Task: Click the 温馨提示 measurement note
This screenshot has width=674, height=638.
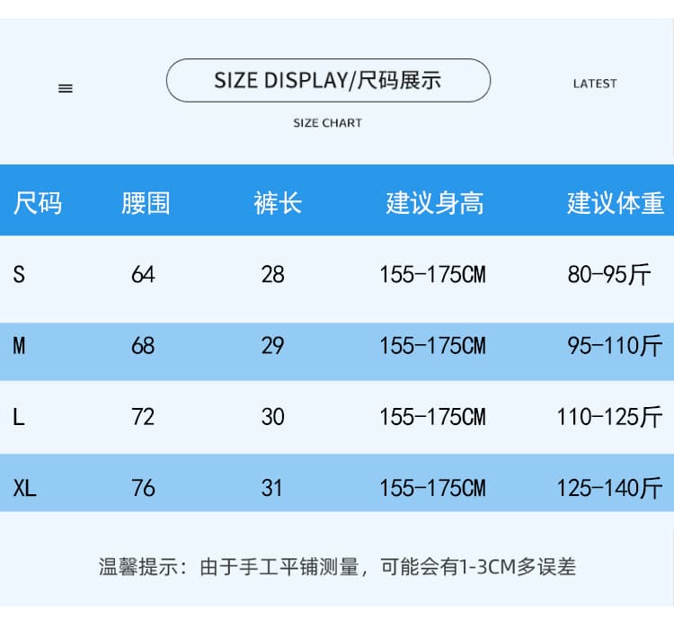Action: tap(337, 567)
